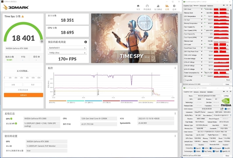Click the Time Spy score warning triangle

pos(23,17)
